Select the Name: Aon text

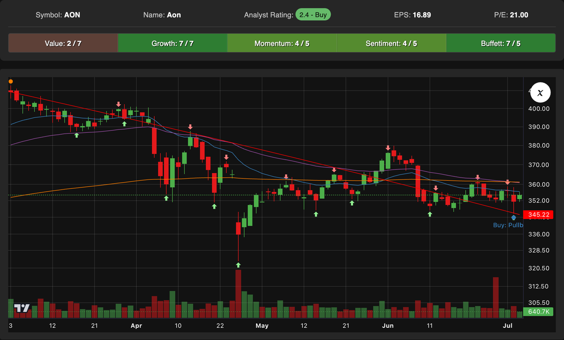point(162,15)
